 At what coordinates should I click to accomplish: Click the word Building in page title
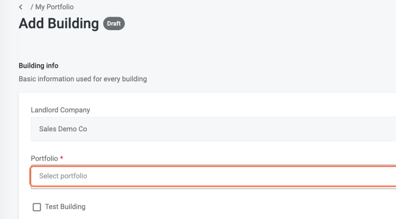pos(73,24)
